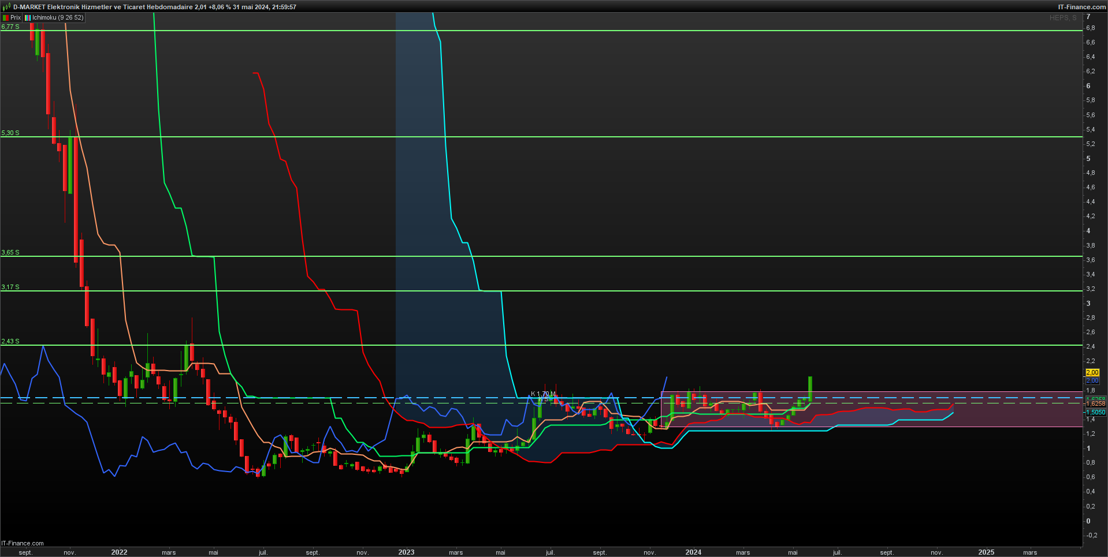Viewport: 1108px width, 557px height.
Task: Open the Prix price settings label
Action: [16, 18]
